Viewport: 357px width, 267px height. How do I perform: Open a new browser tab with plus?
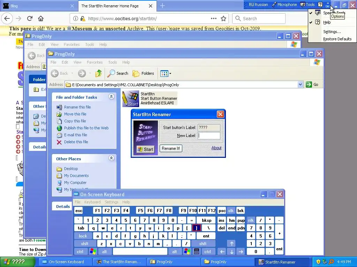[x=162, y=6]
